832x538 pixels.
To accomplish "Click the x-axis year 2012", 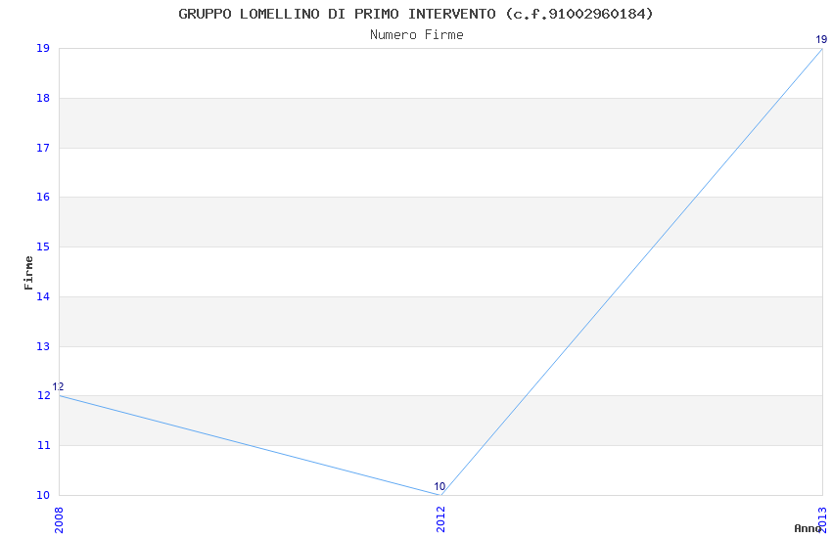I will (x=440, y=520).
